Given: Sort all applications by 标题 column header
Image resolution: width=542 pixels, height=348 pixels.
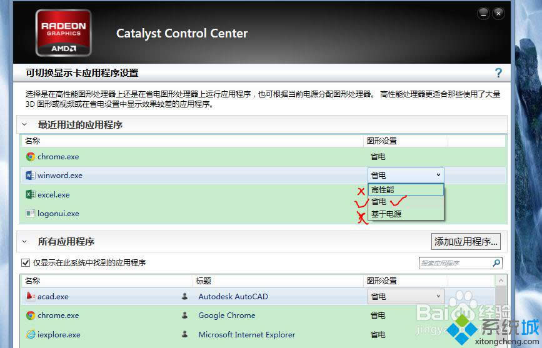Looking at the screenshot, I should click(279, 281).
